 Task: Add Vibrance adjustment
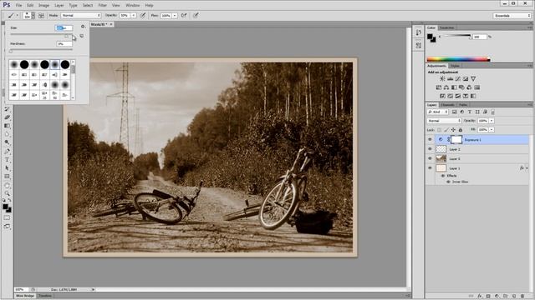pos(473,78)
